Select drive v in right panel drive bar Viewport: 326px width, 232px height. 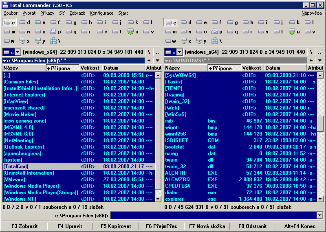[310, 32]
